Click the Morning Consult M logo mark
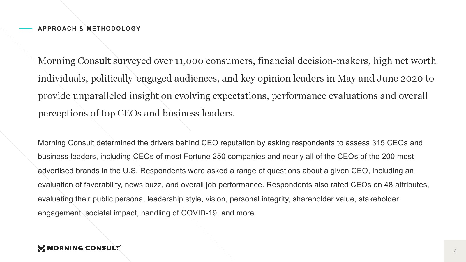This screenshot has height=262, width=466. [x=41, y=248]
